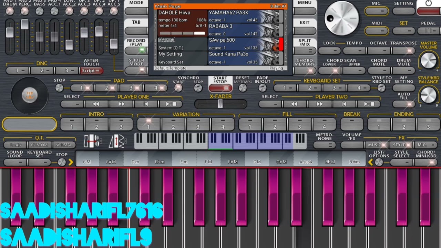Select Variation 1

[149, 124]
